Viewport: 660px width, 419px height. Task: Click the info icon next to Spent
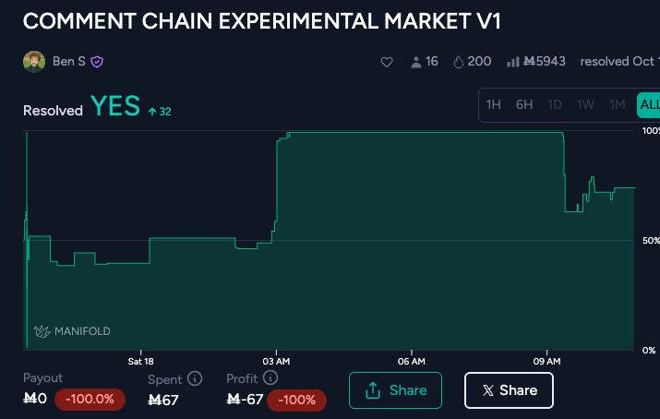tap(195, 378)
